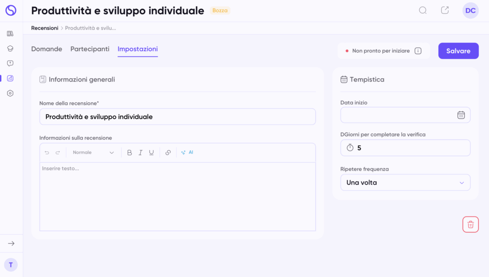Open the library books sidebar icon
The height and width of the screenshot is (277, 489).
click(10, 34)
